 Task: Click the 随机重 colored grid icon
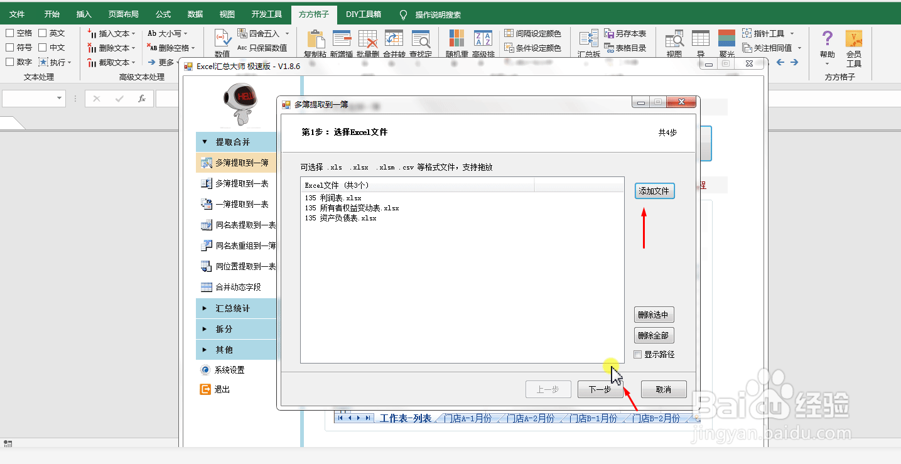point(457,39)
